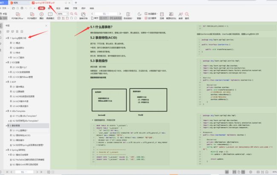The height and width of the screenshot is (175, 277).
Task: Select the 批注 ribbon tab
Action: [58, 8]
